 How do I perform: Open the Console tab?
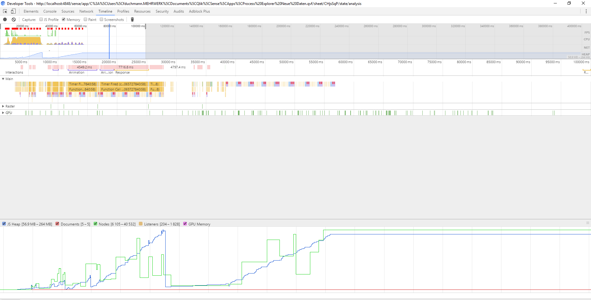tap(50, 11)
